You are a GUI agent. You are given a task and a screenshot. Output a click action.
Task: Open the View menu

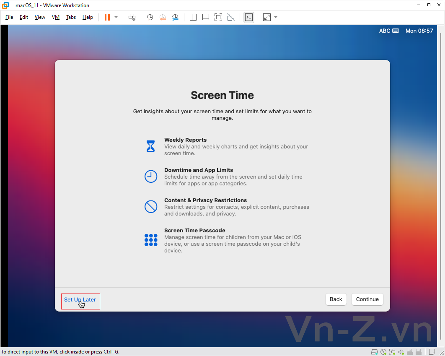40,17
